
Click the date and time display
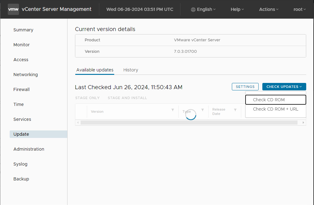[x=140, y=9]
